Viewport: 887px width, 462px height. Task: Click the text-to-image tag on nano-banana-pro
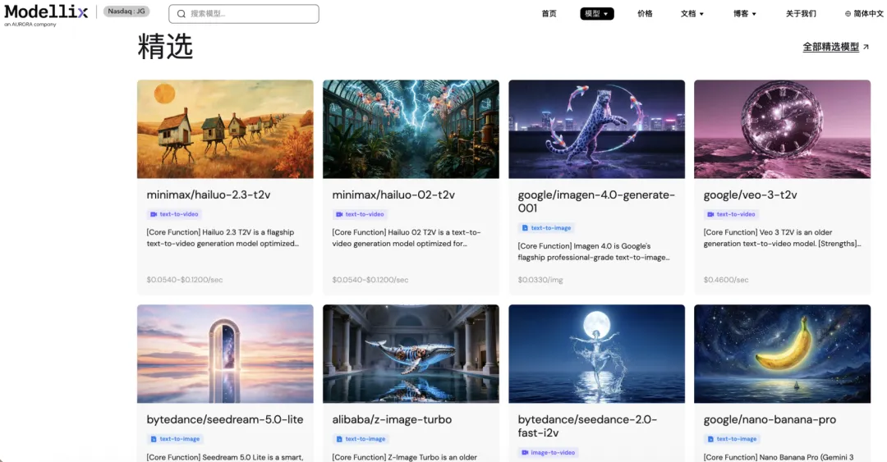(x=732, y=439)
